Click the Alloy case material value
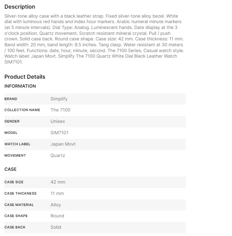Screen dimensions: 232x236 [x=56, y=205]
